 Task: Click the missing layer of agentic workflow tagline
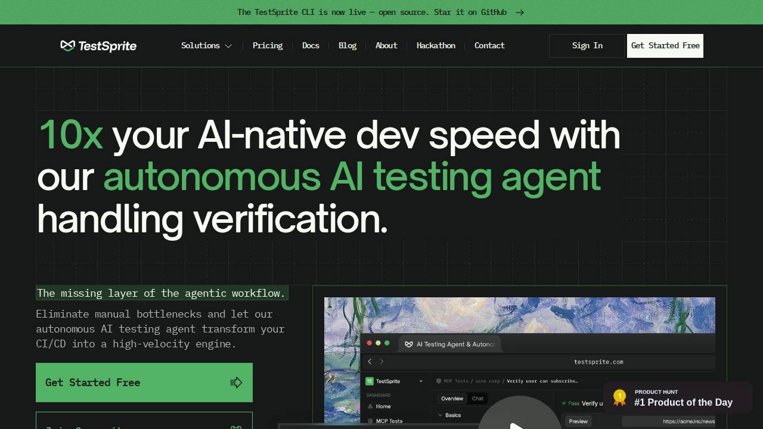162,293
